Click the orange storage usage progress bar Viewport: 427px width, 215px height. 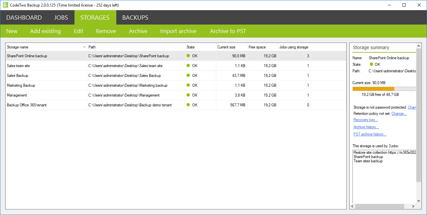tap(373, 89)
